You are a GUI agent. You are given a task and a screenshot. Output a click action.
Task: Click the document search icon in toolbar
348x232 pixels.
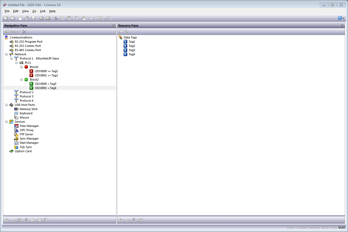pyautogui.click(x=84, y=18)
